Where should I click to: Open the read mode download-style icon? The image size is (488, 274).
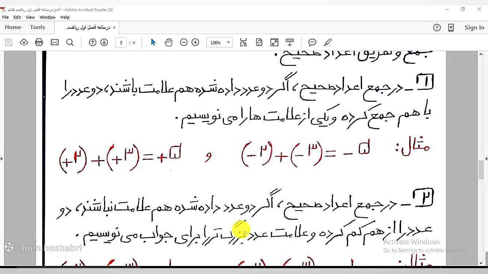[290, 42]
